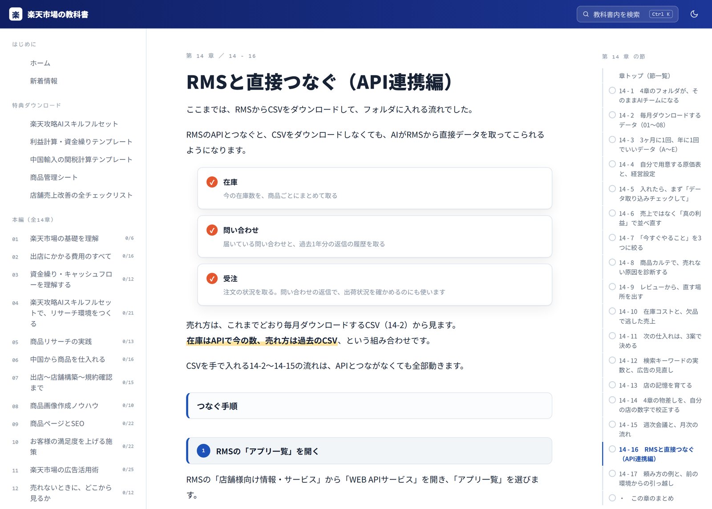Click the 受注 orange checkmark icon
The image size is (712, 509).
(x=212, y=278)
